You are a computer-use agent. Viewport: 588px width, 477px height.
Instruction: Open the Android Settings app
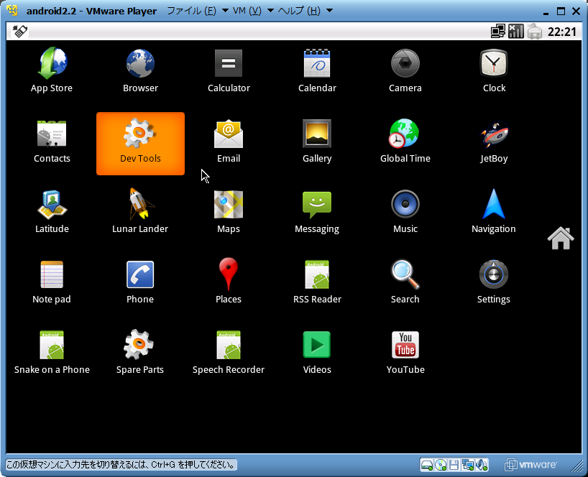pos(494,282)
